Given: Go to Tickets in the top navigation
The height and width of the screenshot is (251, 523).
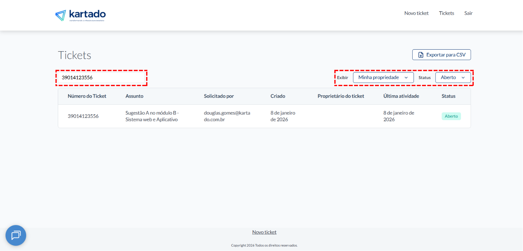Looking at the screenshot, I should coord(446,13).
